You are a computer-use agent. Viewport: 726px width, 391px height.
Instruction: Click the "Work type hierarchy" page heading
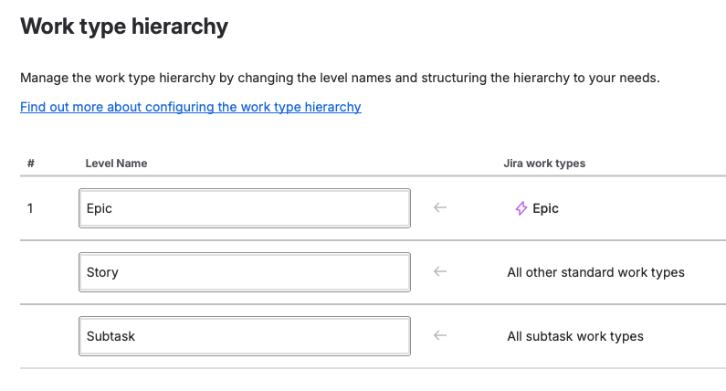(x=124, y=26)
